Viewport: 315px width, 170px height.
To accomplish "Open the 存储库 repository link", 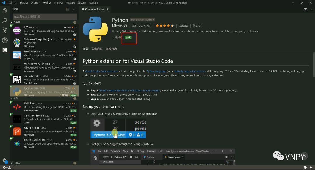I will coord(183,26).
